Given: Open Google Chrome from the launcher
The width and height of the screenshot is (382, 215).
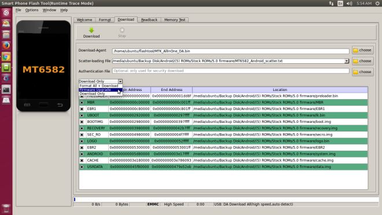Looking at the screenshot, I should (6, 57).
